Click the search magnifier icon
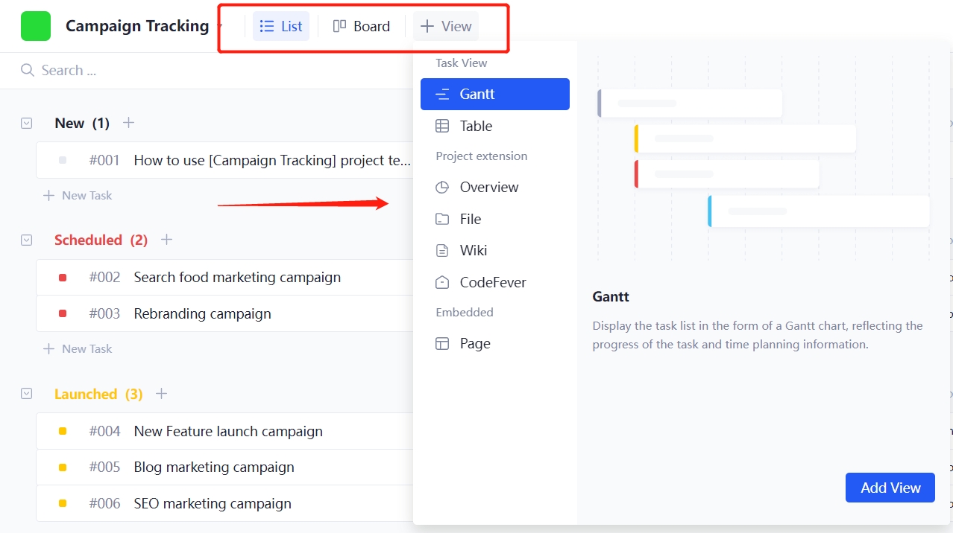Image resolution: width=953 pixels, height=533 pixels. coord(27,69)
